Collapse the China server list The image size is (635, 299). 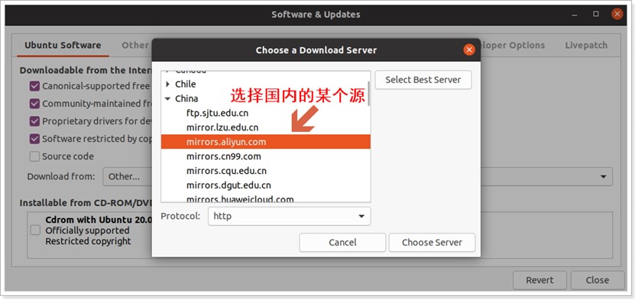pyautogui.click(x=168, y=98)
